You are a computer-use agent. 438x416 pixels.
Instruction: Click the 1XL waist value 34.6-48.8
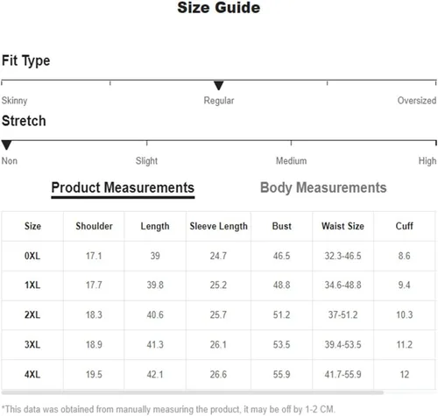point(343,286)
